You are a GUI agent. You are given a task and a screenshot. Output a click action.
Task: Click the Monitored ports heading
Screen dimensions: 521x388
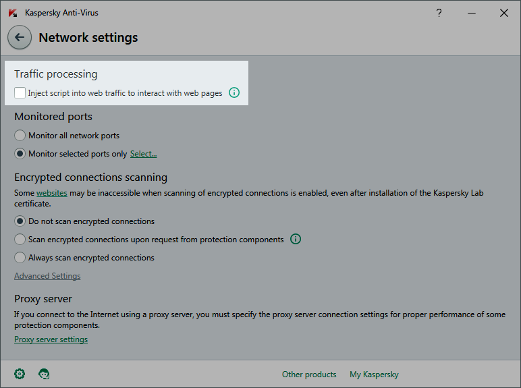click(x=53, y=117)
